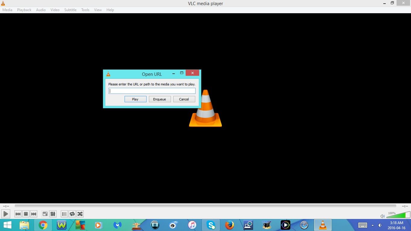Open the extended settings equalizer icon
This screenshot has height=231, width=411.
pyautogui.click(x=53, y=214)
